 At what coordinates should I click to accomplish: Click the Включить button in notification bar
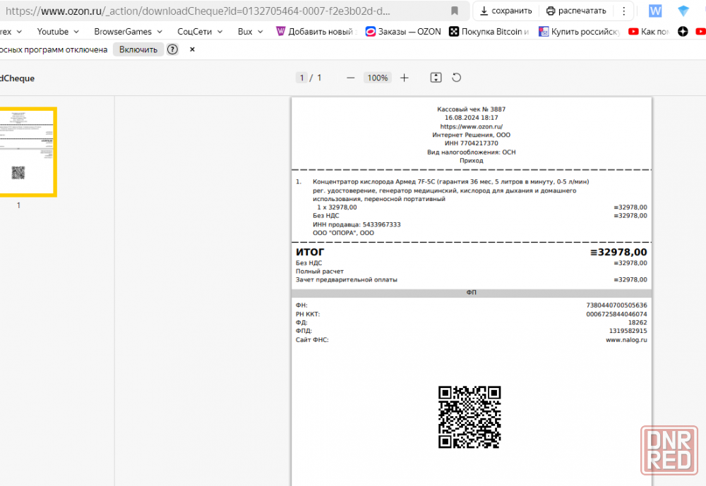138,49
